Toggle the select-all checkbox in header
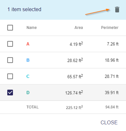Screen dimensions: 126x131 coord(10,28)
